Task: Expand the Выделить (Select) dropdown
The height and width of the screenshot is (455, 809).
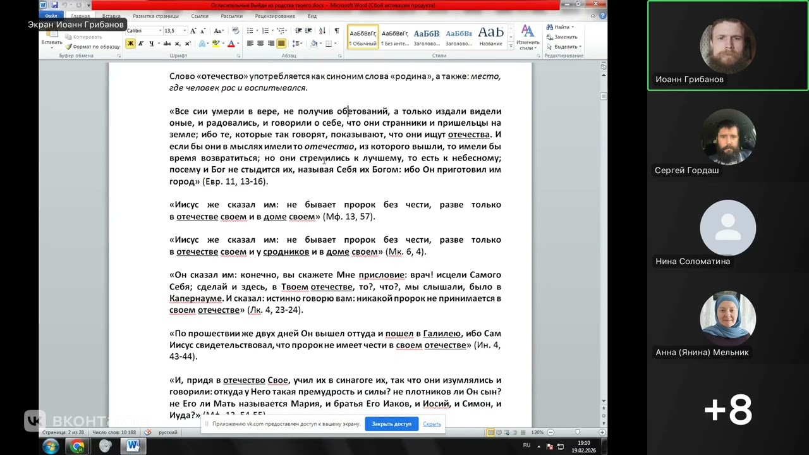Action: pos(580,47)
